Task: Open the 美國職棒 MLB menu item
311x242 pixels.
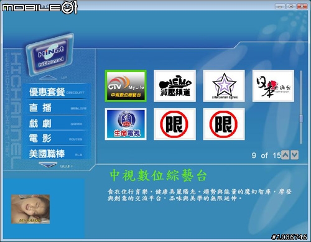Action: click(x=57, y=154)
